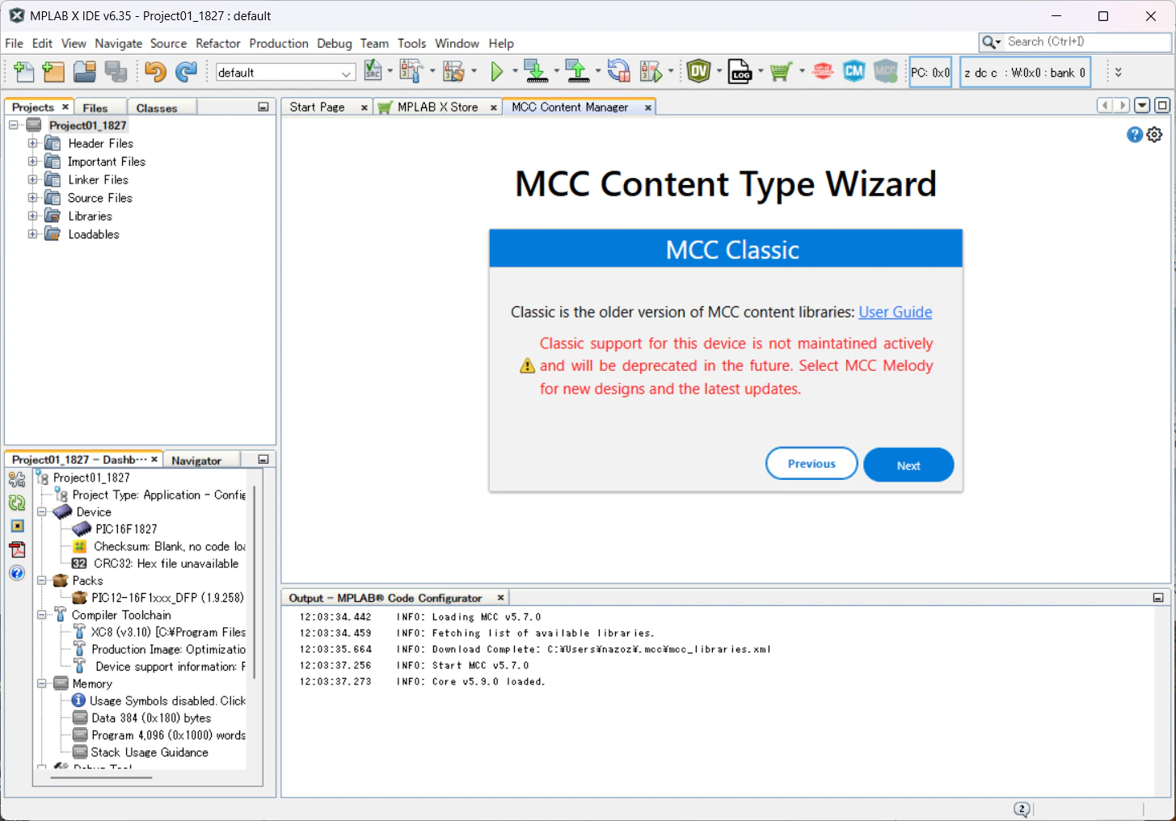Show more toolbar items via the chevron
This screenshot has height=821, width=1176.
pos(1118,72)
